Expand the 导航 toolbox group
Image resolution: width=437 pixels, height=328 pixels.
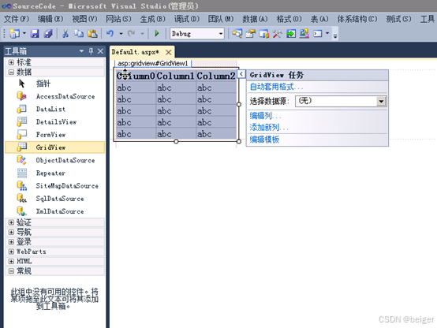11,232
